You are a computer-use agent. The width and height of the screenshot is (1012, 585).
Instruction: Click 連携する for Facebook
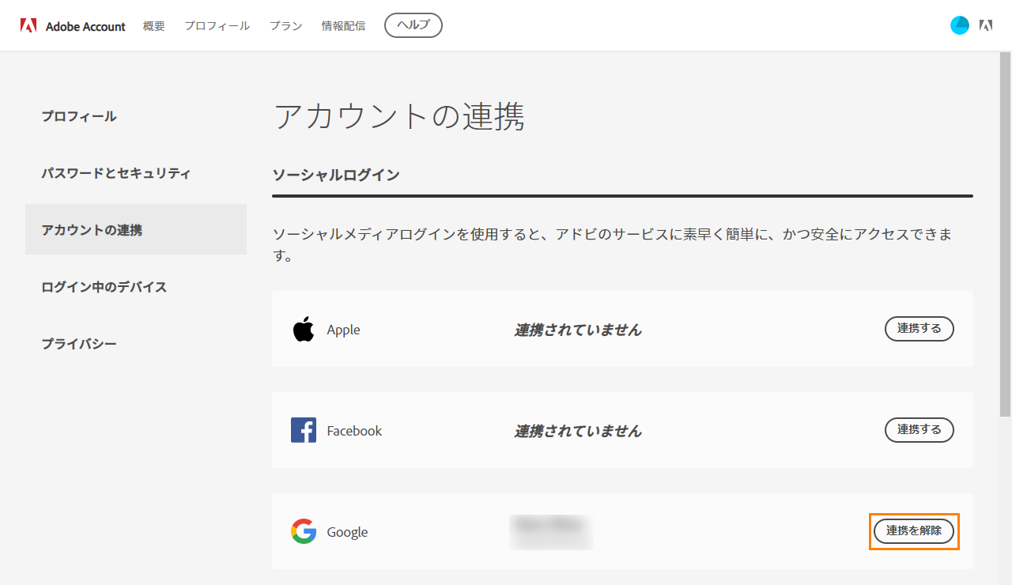[x=919, y=430]
